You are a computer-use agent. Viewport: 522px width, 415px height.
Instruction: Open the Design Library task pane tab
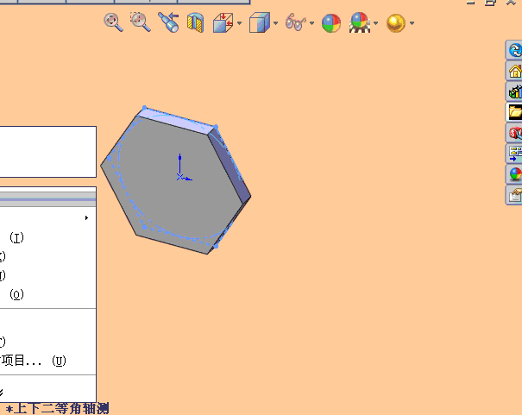(514, 91)
